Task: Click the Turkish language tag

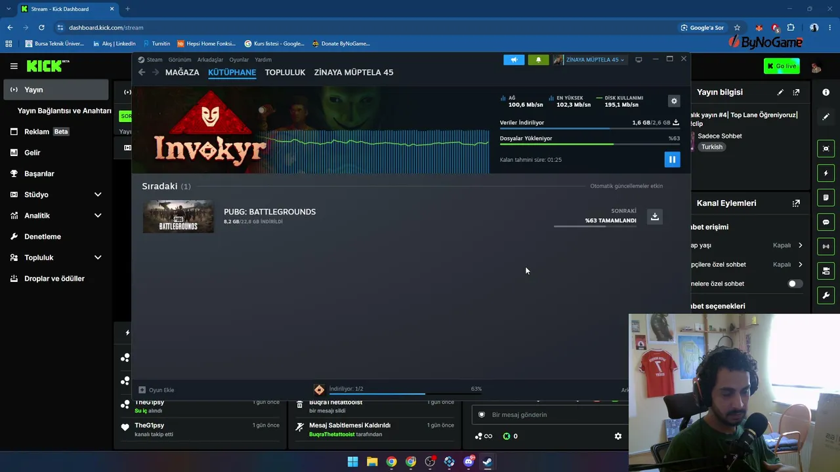Action: 712,147
